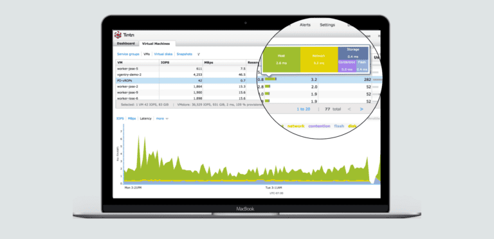Click the yellow Network latency block
Screen dimensions: 494x239
tap(319, 60)
